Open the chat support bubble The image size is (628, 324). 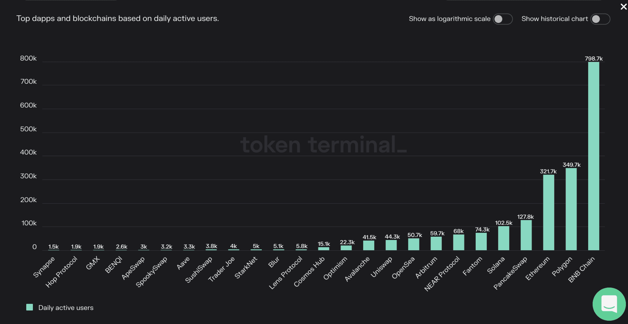(609, 304)
